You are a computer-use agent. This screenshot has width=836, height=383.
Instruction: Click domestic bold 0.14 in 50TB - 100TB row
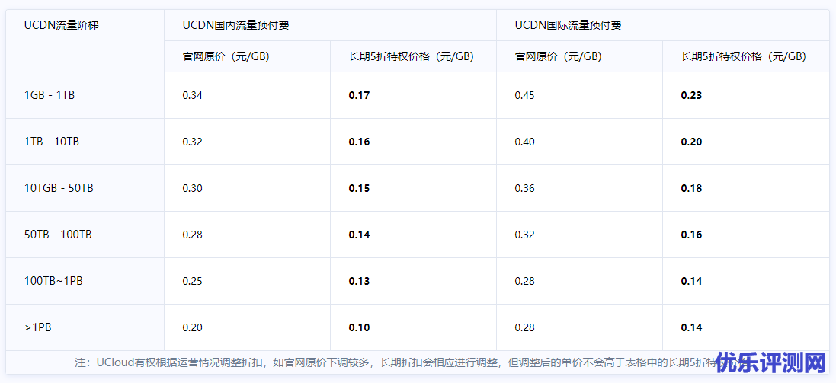pos(360,235)
